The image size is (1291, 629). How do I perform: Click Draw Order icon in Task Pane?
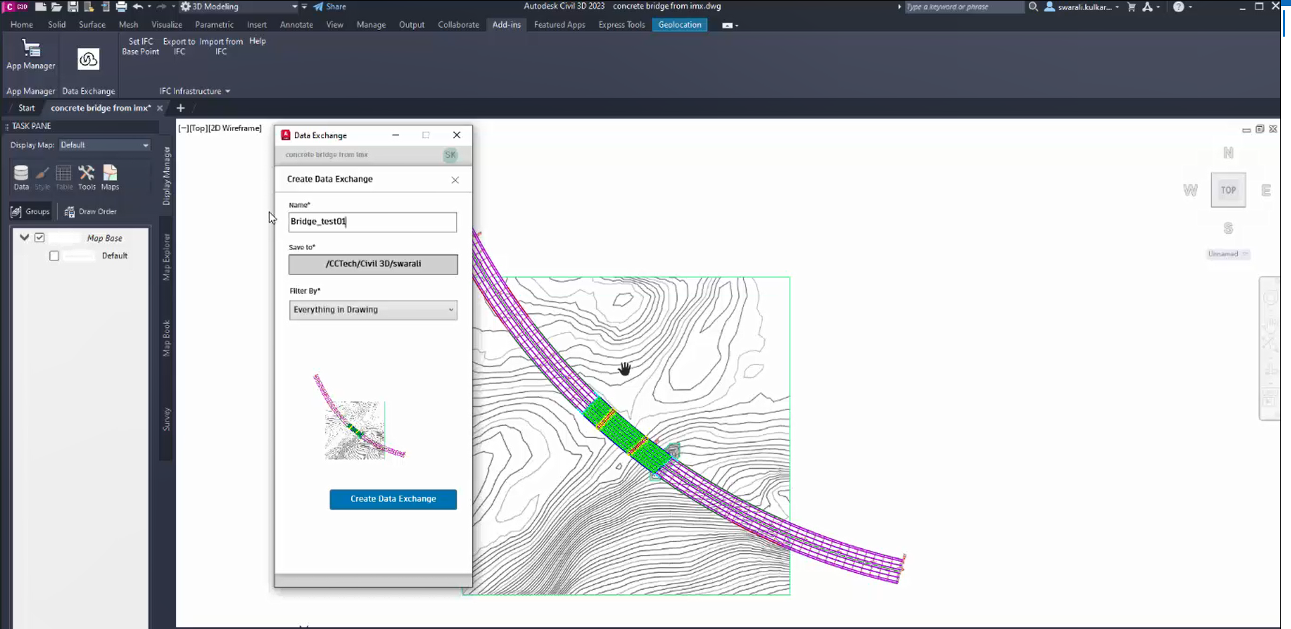tap(90, 212)
